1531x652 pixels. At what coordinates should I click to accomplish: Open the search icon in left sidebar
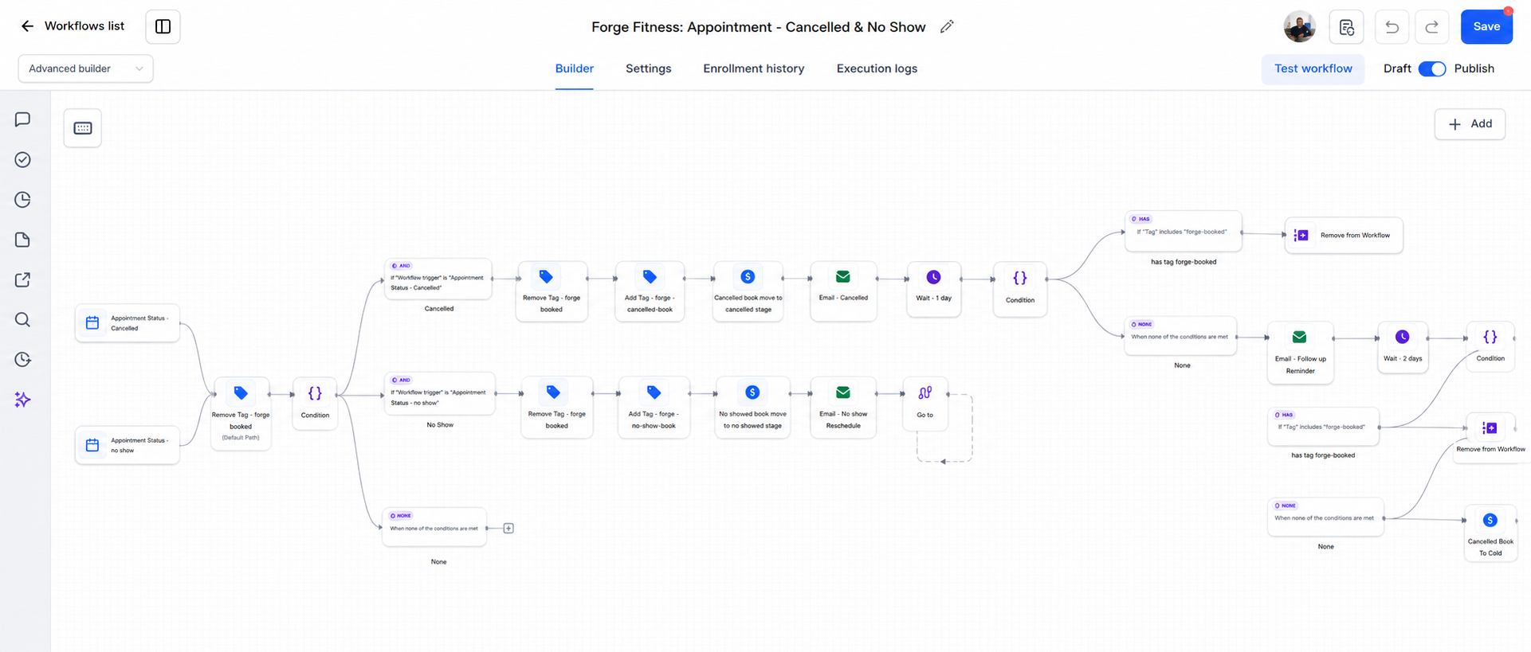[x=22, y=319]
